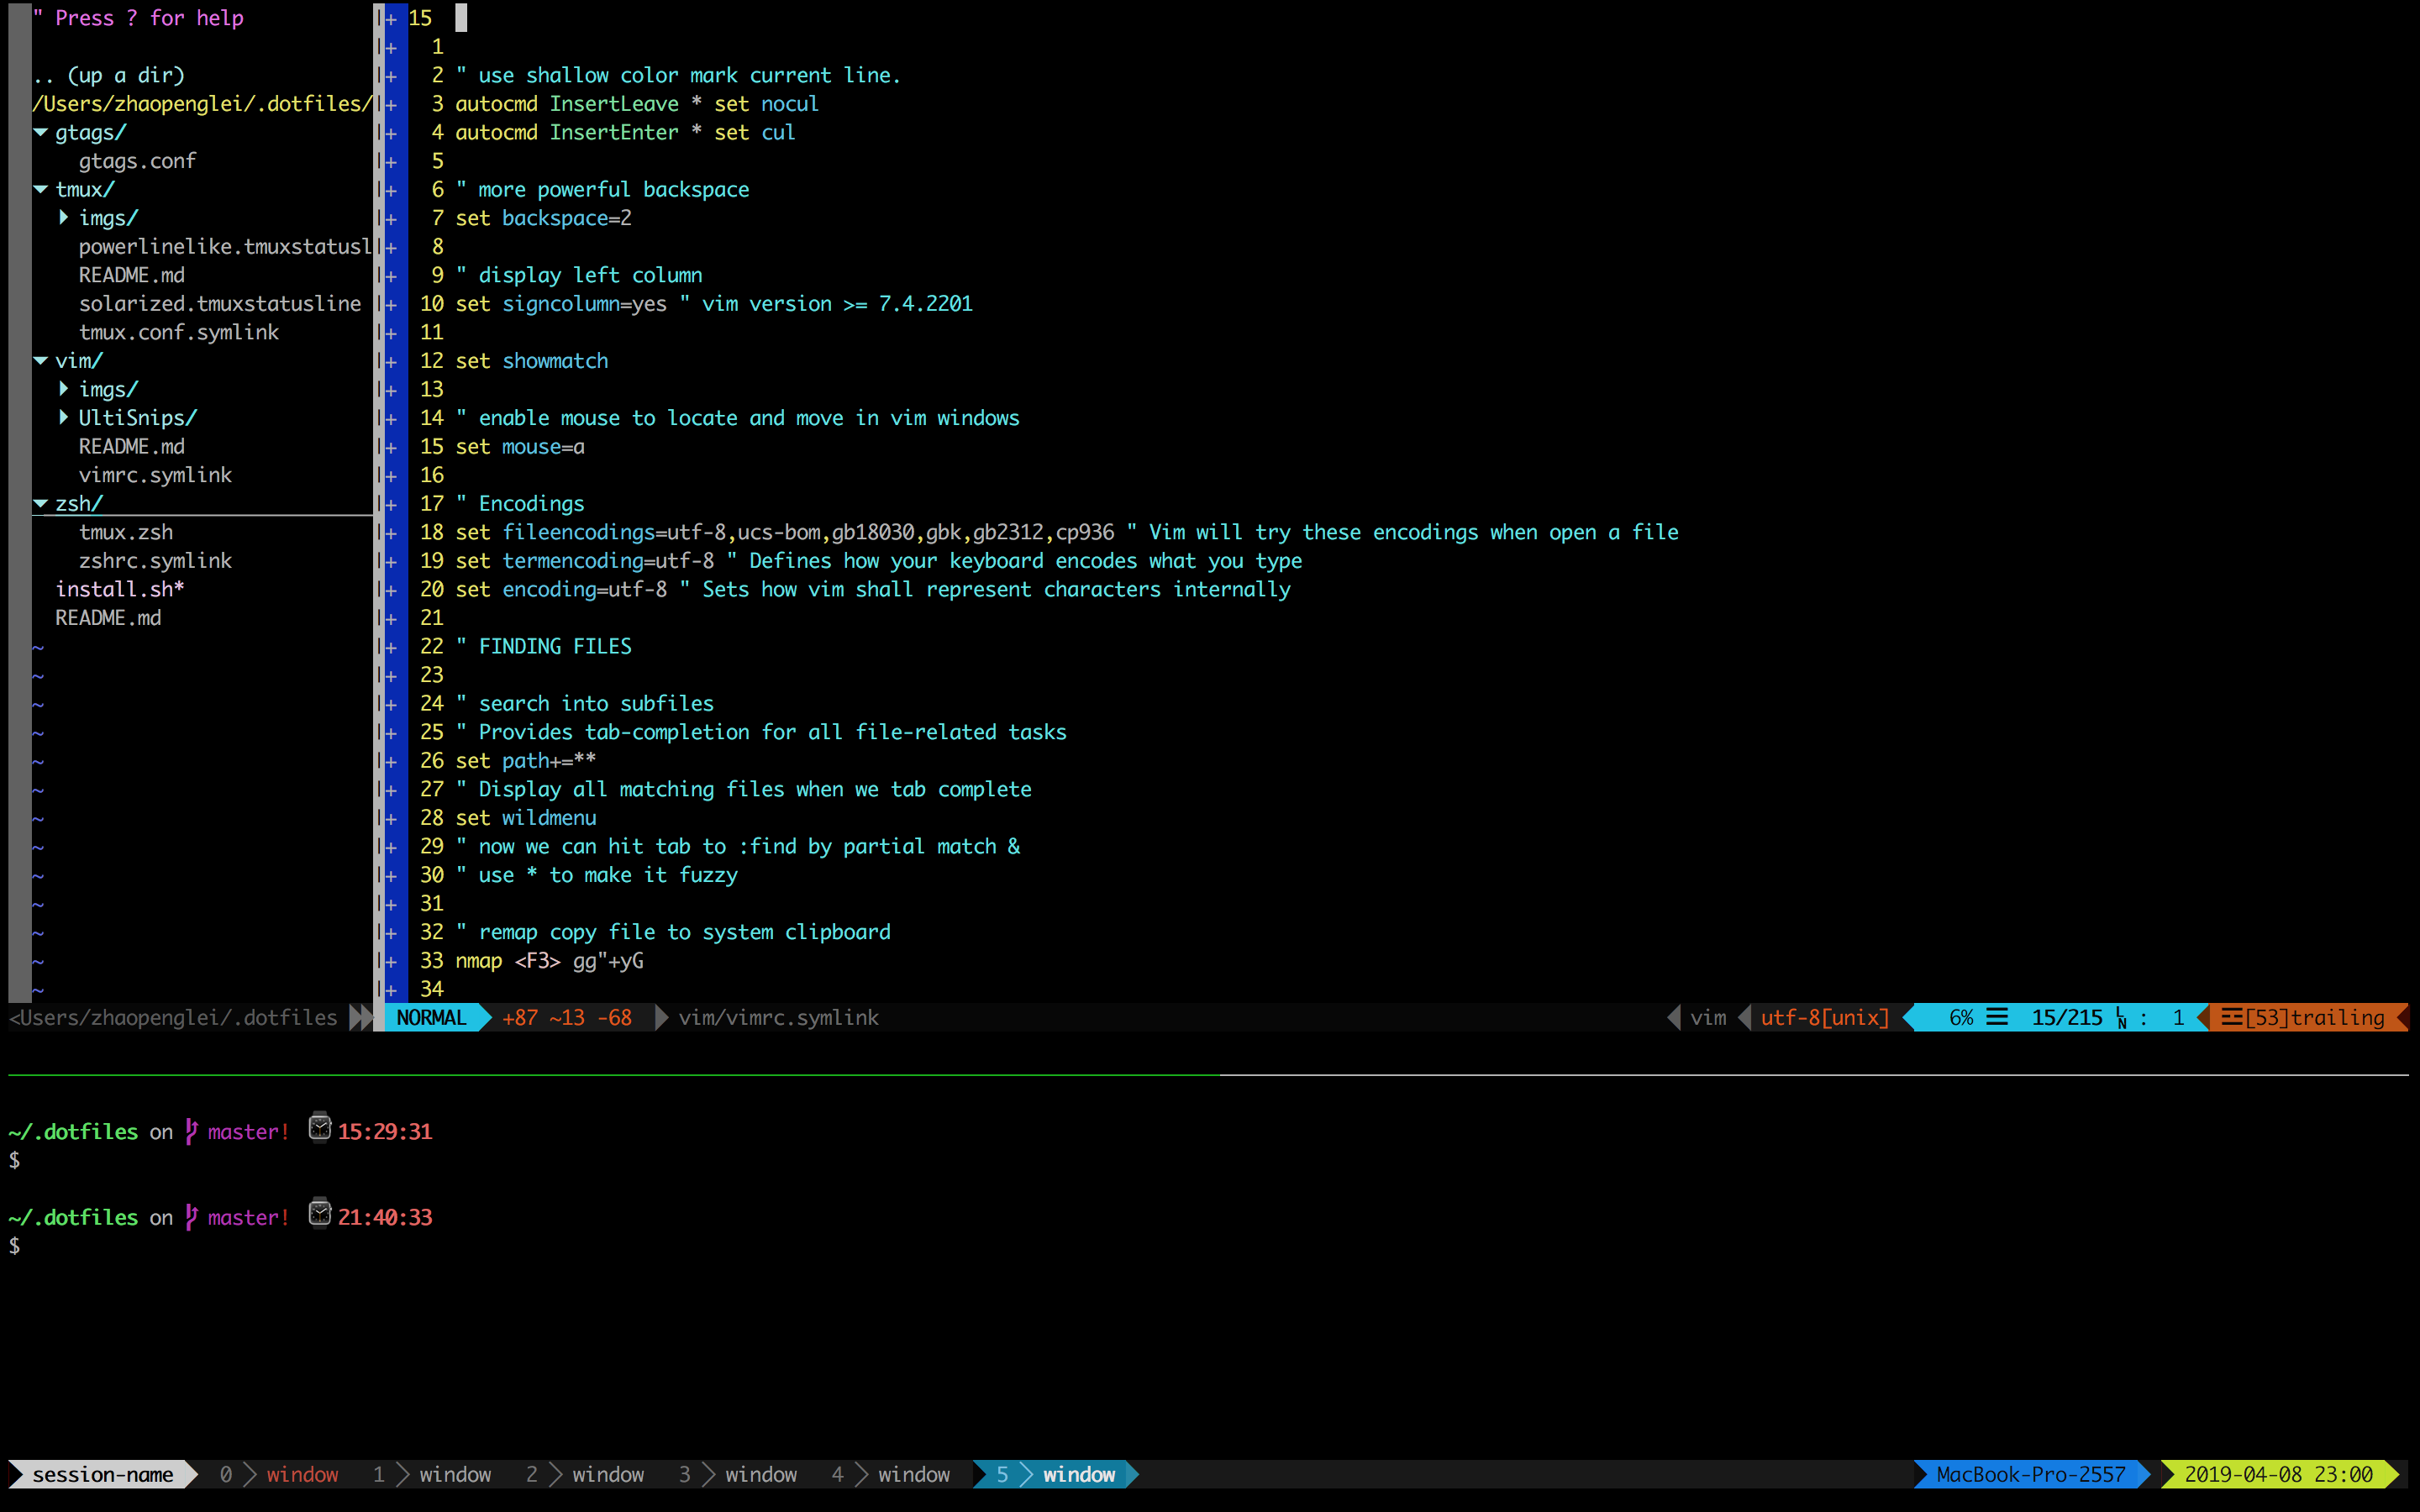
Task: Click utf-8[unix] encoding segment
Action: pos(1825,1018)
